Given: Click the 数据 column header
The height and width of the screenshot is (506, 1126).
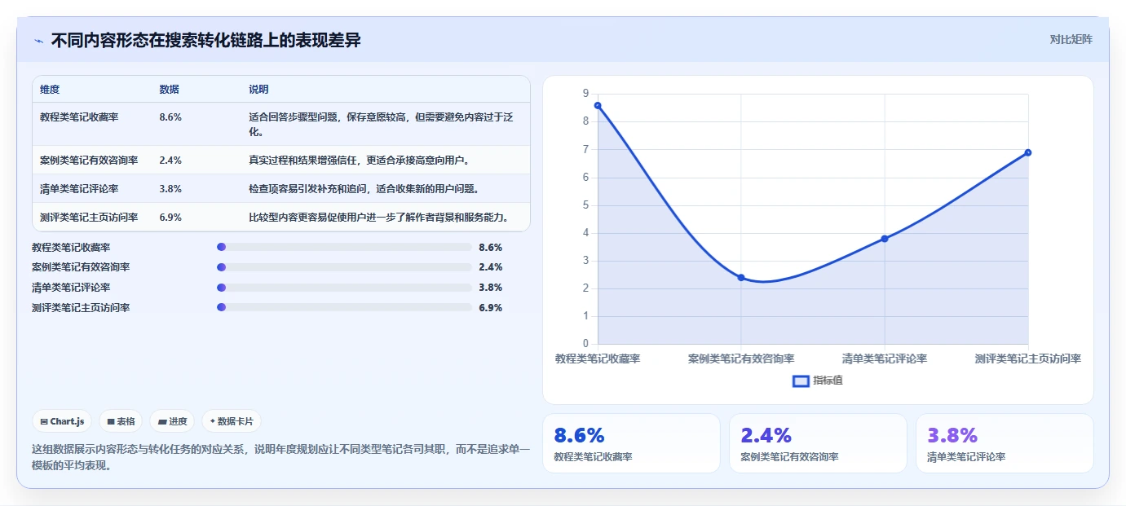Looking at the screenshot, I should (170, 90).
